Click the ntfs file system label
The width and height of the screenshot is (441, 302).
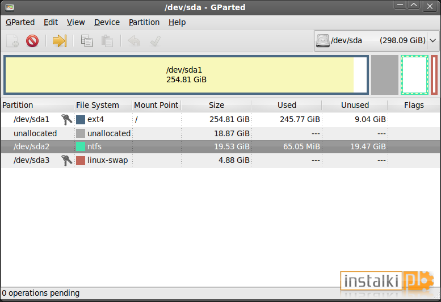[94, 146]
